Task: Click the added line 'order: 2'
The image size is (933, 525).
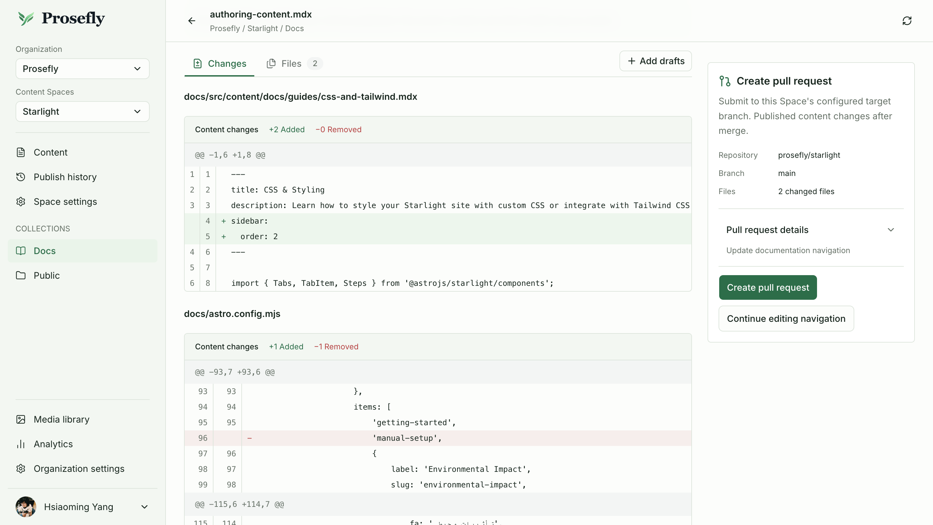Action: pyautogui.click(x=438, y=237)
